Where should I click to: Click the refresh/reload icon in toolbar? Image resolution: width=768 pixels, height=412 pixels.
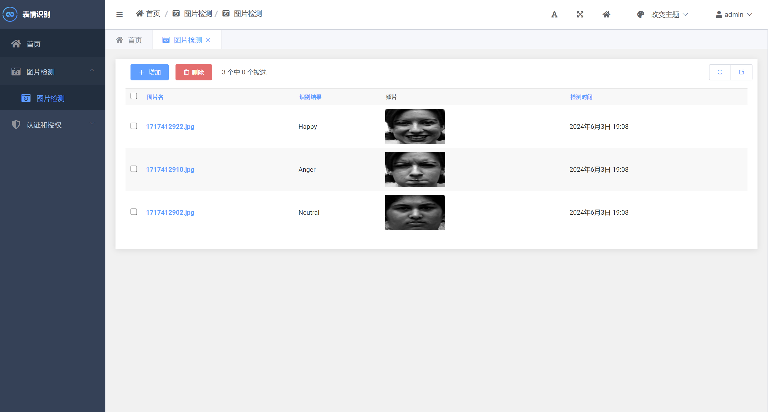tap(720, 72)
